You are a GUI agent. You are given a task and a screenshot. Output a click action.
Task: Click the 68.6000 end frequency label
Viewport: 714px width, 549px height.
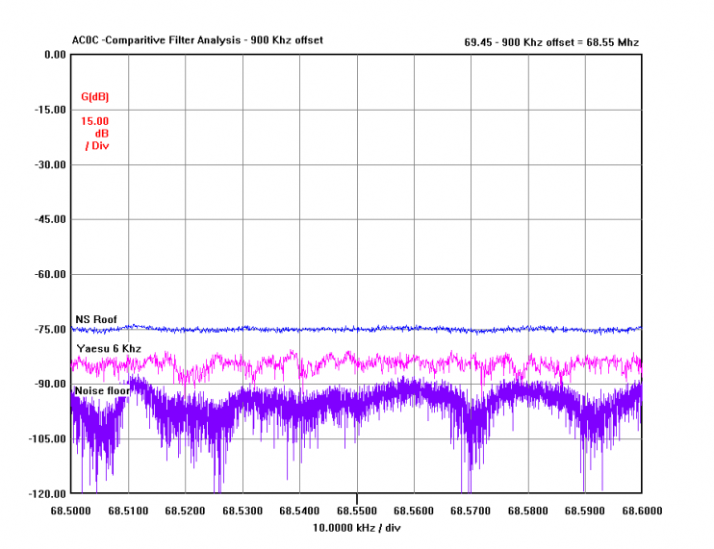click(x=642, y=511)
